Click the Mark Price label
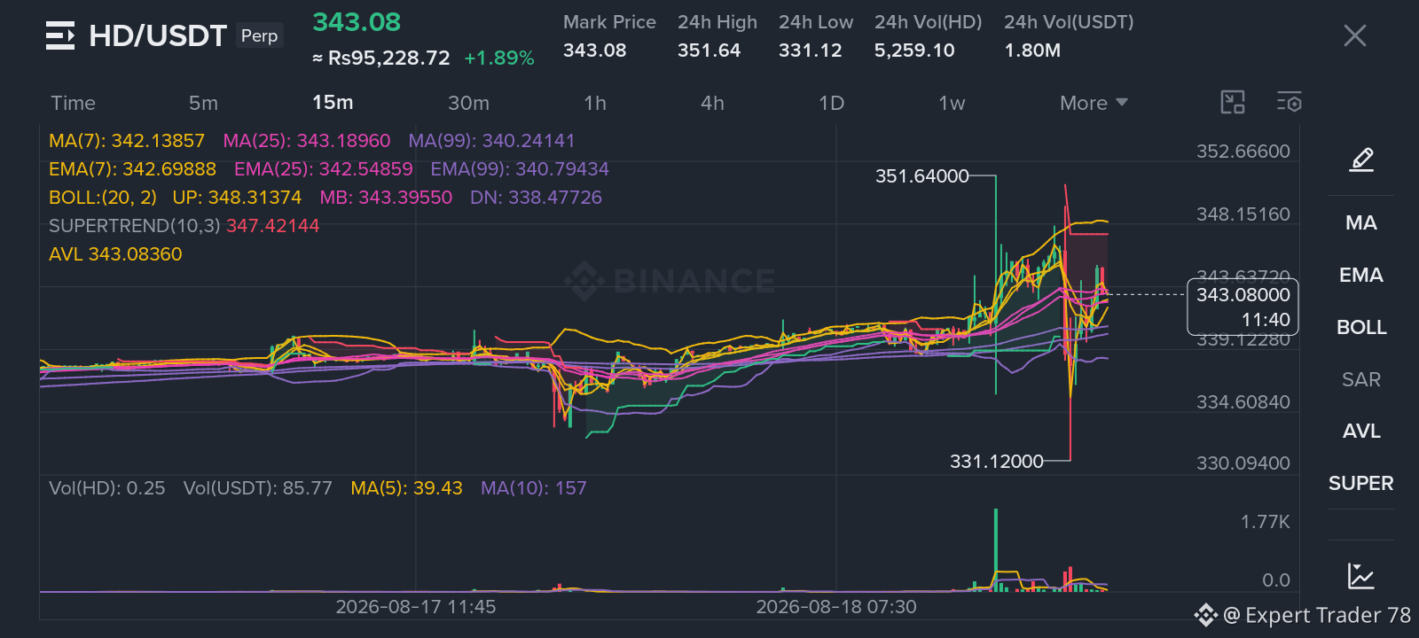This screenshot has width=1419, height=638. tap(609, 22)
